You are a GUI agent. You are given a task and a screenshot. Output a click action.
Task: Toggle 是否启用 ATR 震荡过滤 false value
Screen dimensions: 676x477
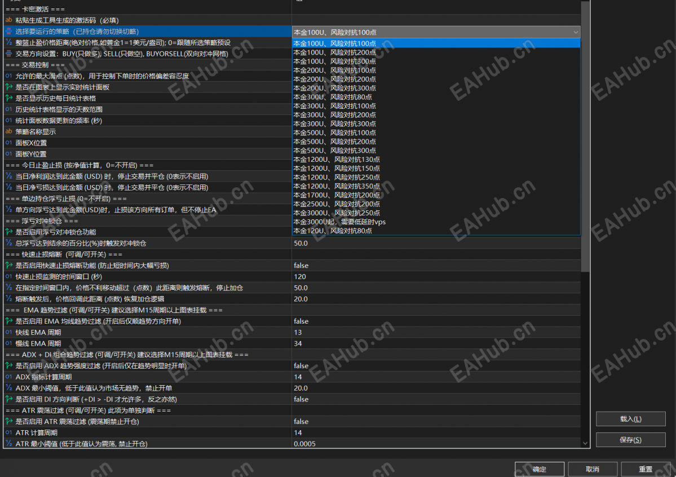[x=436, y=421]
